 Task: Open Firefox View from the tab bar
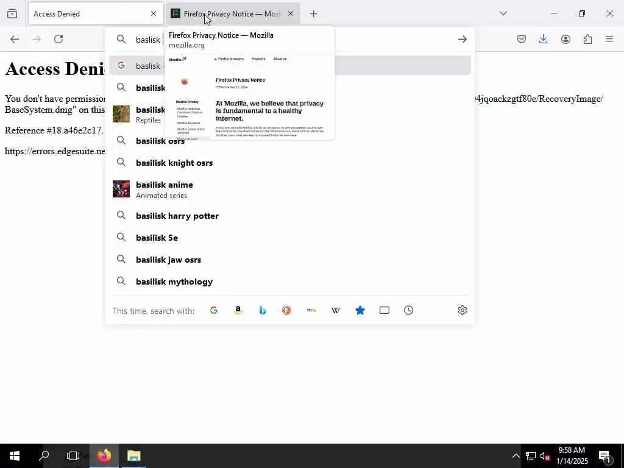[x=12, y=14]
